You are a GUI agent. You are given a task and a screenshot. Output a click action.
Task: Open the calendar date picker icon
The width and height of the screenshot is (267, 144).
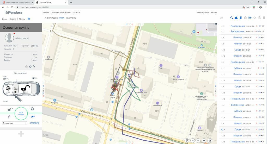(29, 19)
